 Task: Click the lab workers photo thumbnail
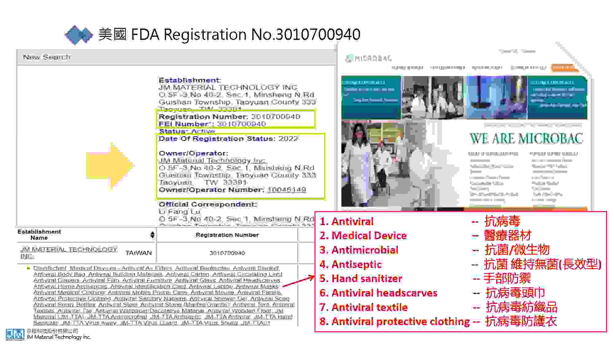coord(433,97)
